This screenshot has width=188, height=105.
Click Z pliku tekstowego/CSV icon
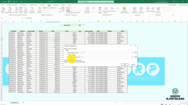10,10
